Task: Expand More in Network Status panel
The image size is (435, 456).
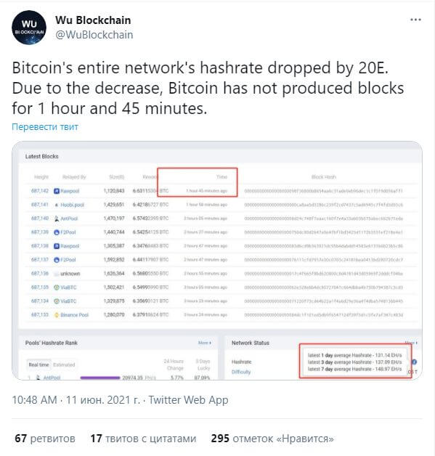Action: pos(411,343)
